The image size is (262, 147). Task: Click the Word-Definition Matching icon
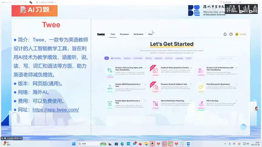pos(155,104)
